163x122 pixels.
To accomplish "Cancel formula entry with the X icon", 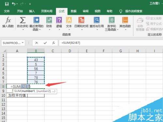I will pyautogui.click(x=37, y=43).
